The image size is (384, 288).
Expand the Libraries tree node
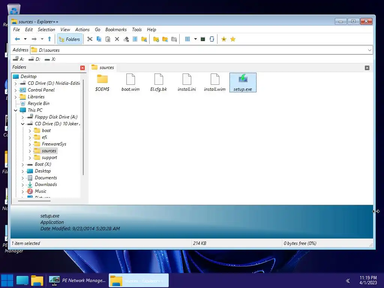[x=16, y=97]
